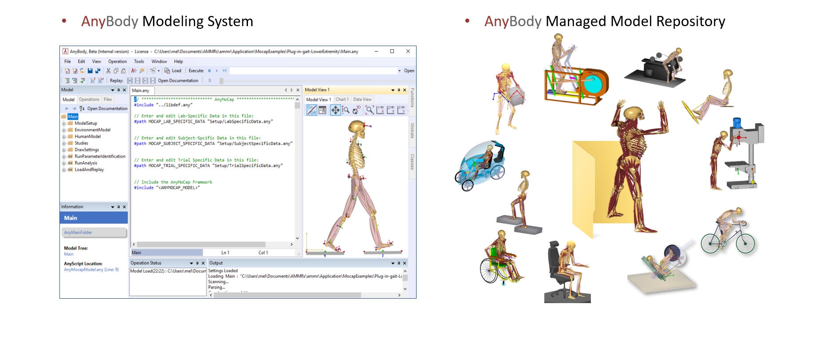This screenshot has width=822, height=339.
Task: Switch to the ZY plane view
Action: click(x=401, y=110)
